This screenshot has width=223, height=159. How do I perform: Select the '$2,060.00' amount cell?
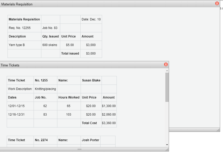(x=109, y=115)
